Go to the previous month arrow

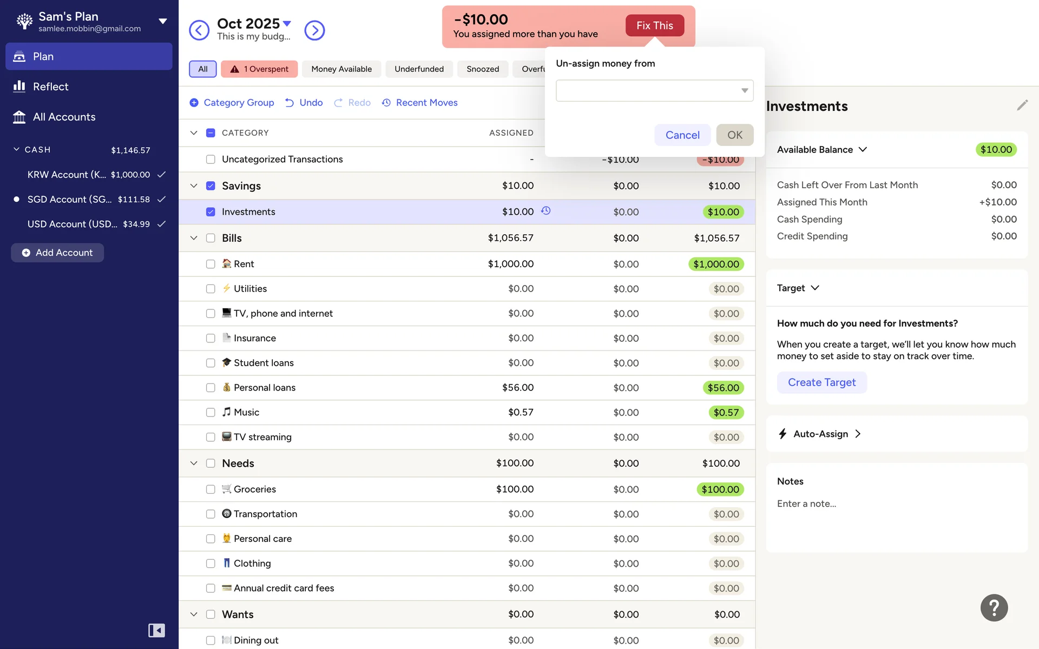click(199, 30)
